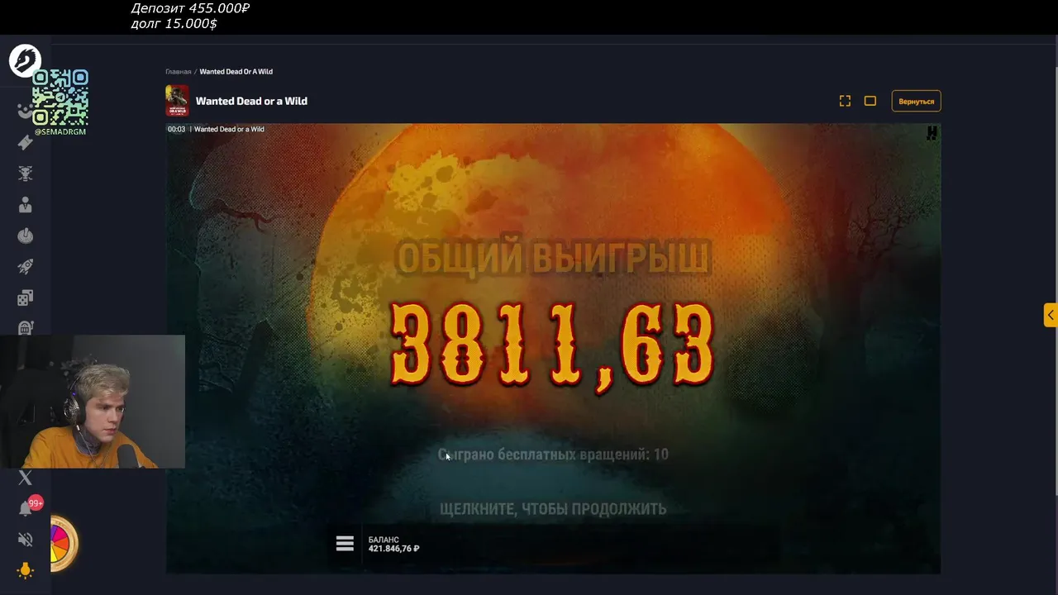This screenshot has height=595, width=1058.
Task: Open the joystick games icon in the sidebar
Action: coord(25,236)
